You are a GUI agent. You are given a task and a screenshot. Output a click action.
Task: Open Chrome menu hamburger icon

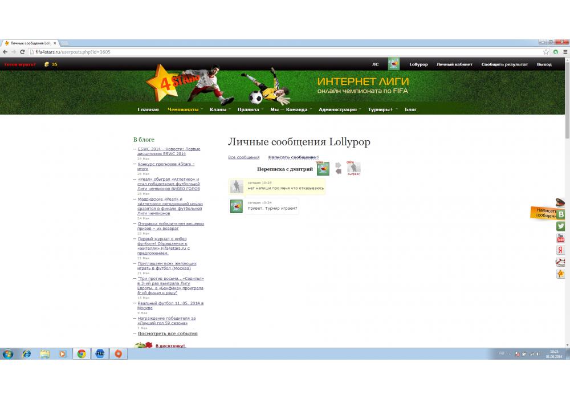click(x=565, y=52)
